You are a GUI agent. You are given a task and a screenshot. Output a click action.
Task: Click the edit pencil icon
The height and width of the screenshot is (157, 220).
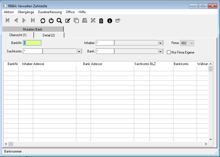click(68, 20)
